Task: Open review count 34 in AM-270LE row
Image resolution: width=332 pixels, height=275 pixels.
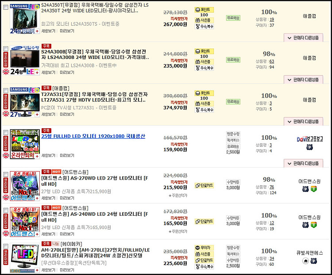Action: coord(272,259)
